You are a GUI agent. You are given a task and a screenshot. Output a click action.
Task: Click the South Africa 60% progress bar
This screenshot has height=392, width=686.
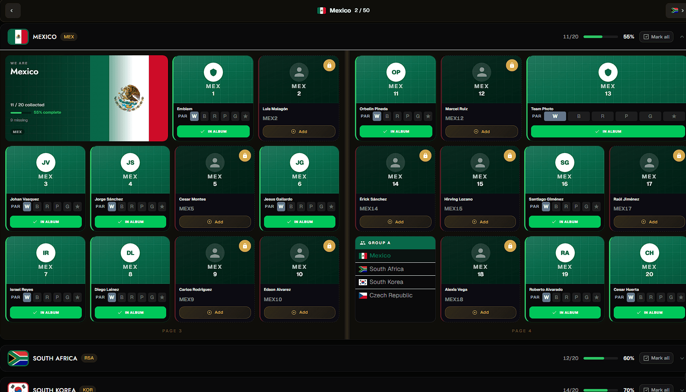coord(601,358)
